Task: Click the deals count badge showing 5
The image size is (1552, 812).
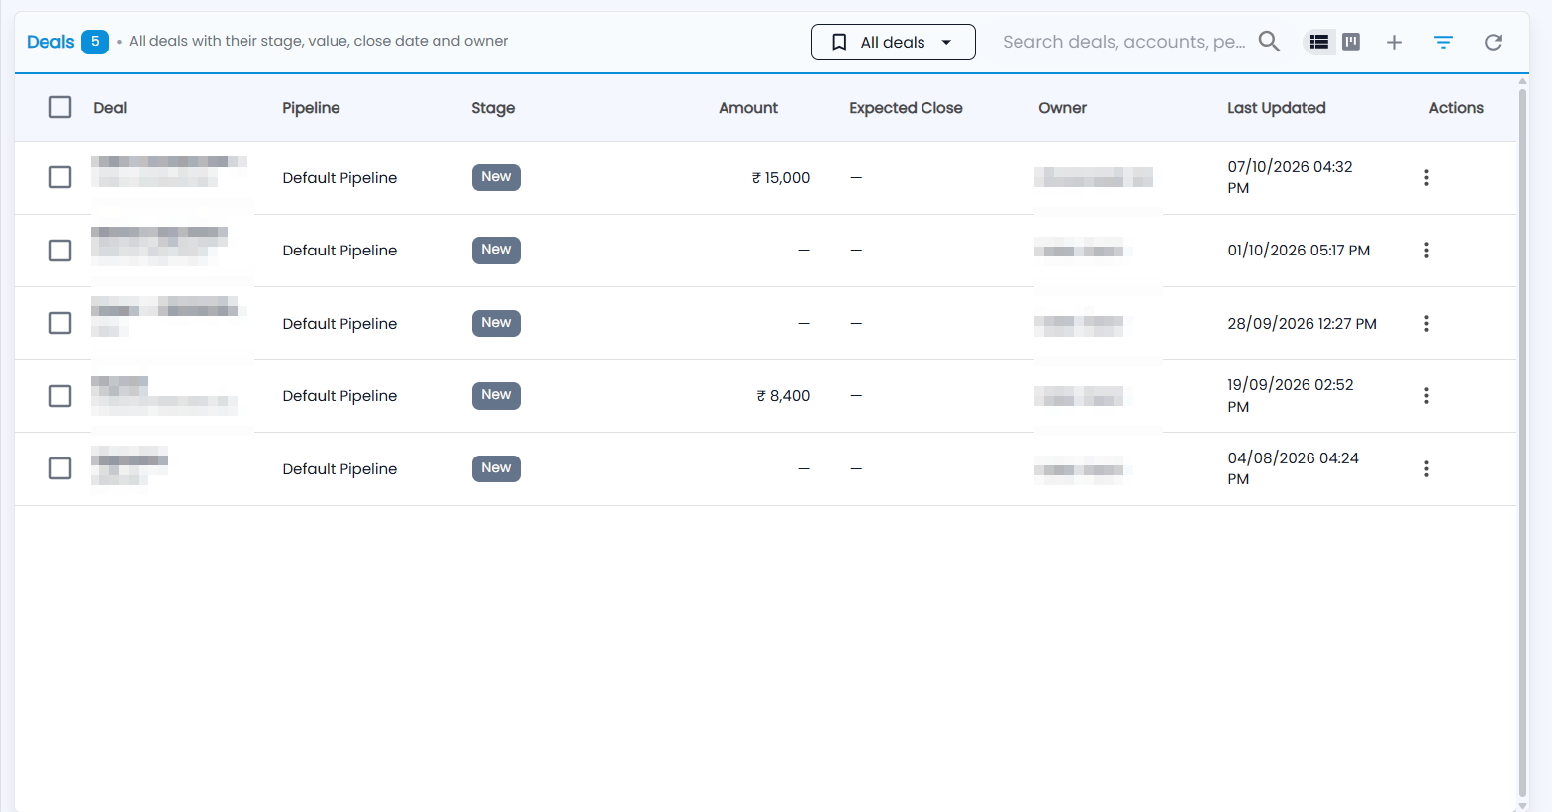Action: click(95, 42)
